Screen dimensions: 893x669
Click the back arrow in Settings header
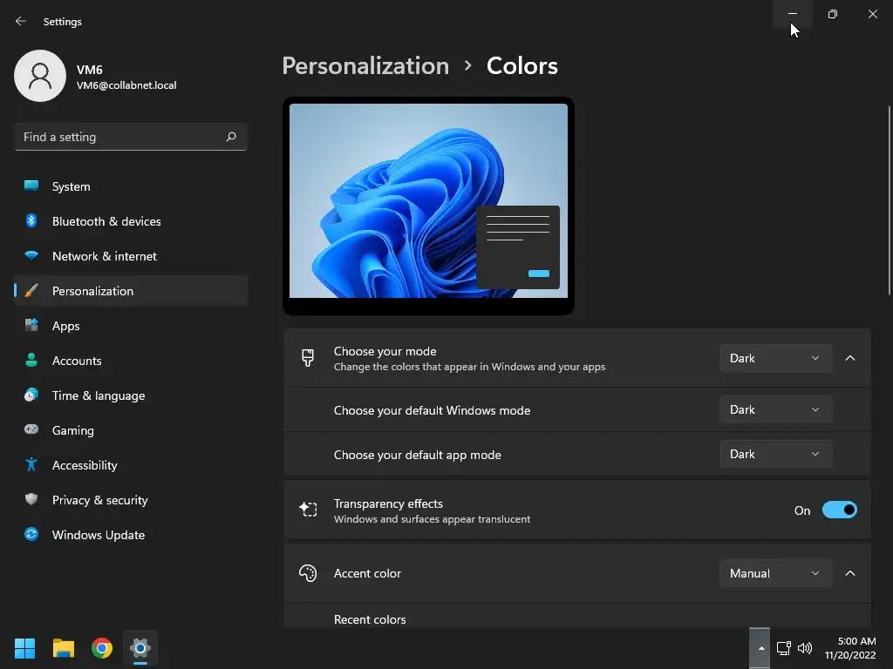[21, 21]
